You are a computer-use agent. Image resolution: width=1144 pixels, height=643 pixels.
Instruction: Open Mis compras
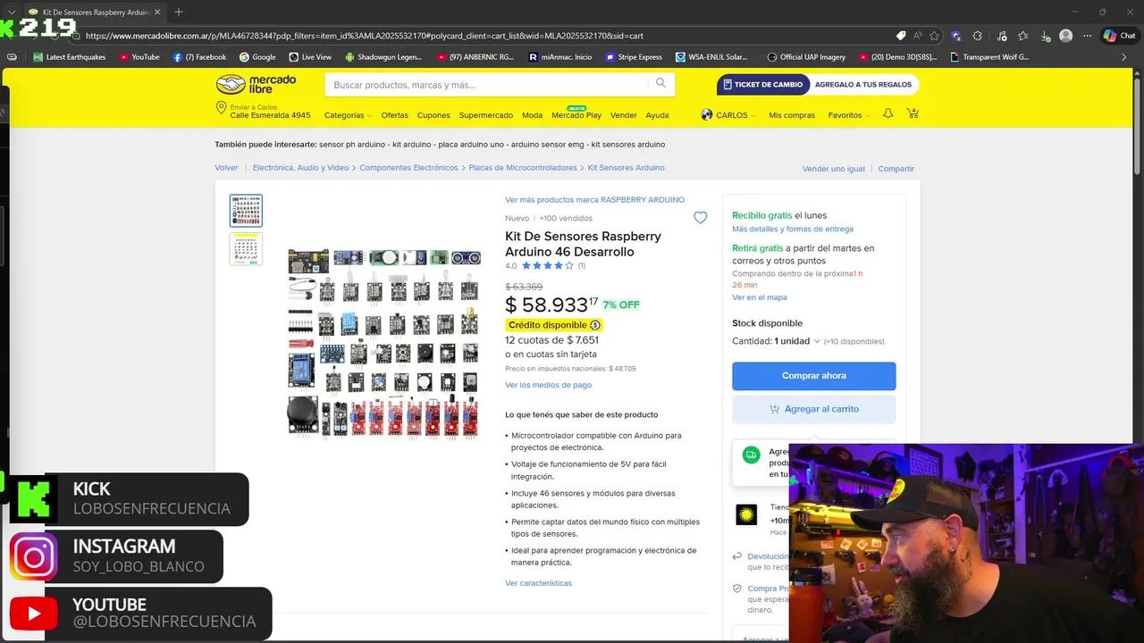tap(792, 115)
